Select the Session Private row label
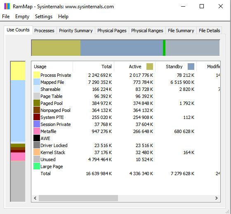 tap(56, 124)
